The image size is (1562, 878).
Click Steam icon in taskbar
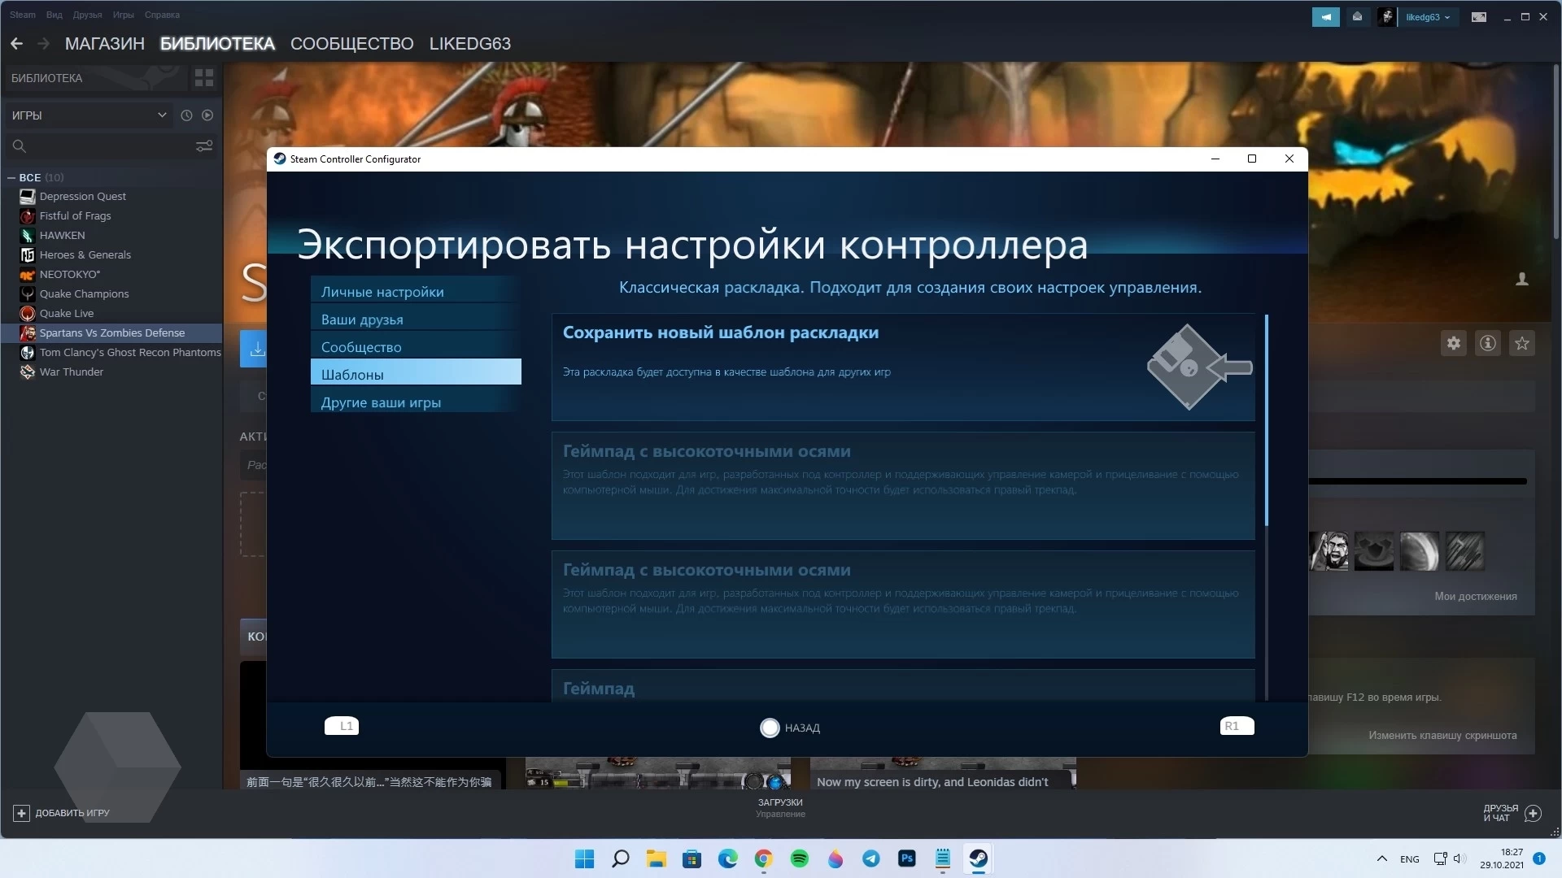click(979, 858)
